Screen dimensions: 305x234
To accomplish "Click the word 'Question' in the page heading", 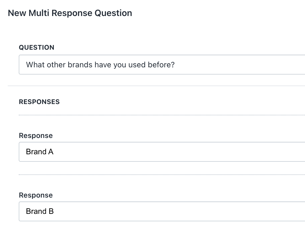I will pyautogui.click(x=113, y=13).
